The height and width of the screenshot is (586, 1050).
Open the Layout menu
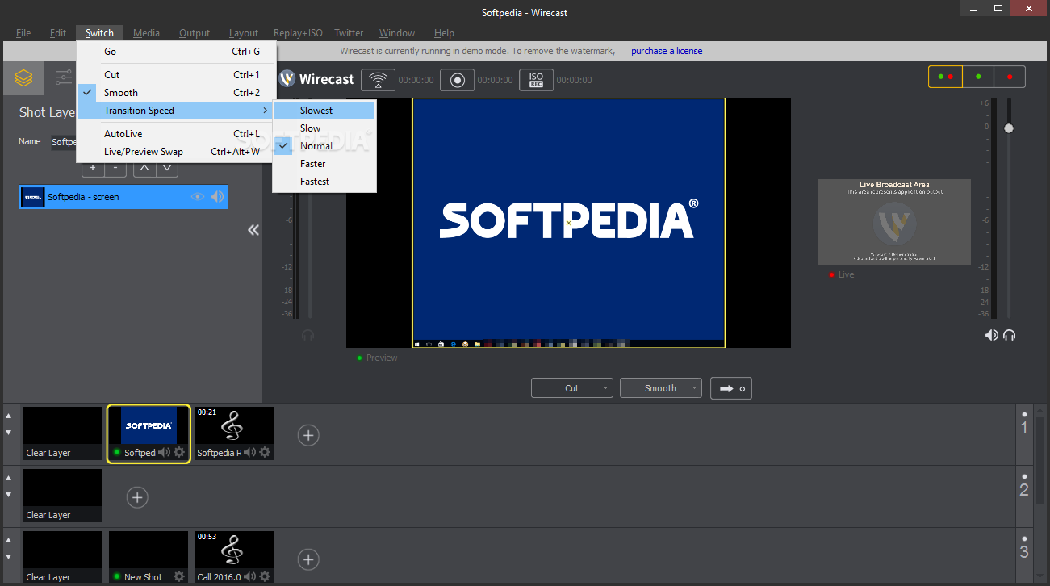244,33
